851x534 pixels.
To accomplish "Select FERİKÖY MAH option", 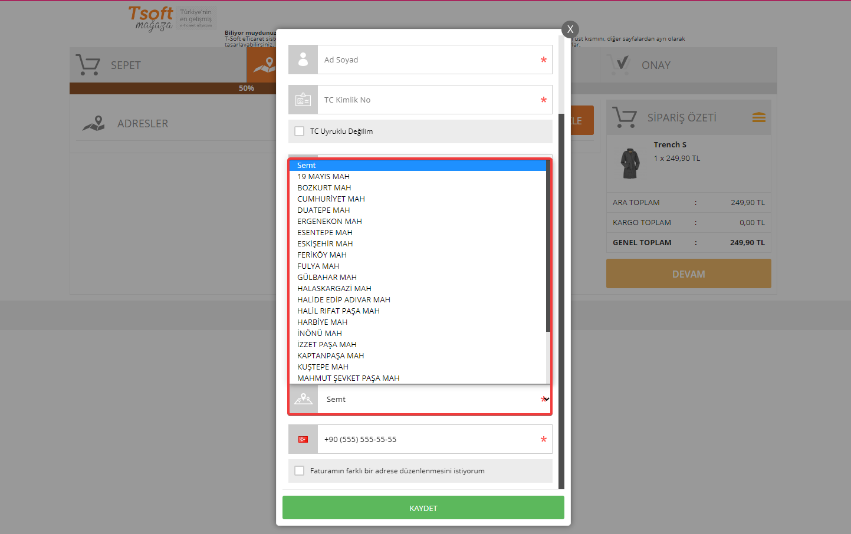I will click(418, 255).
